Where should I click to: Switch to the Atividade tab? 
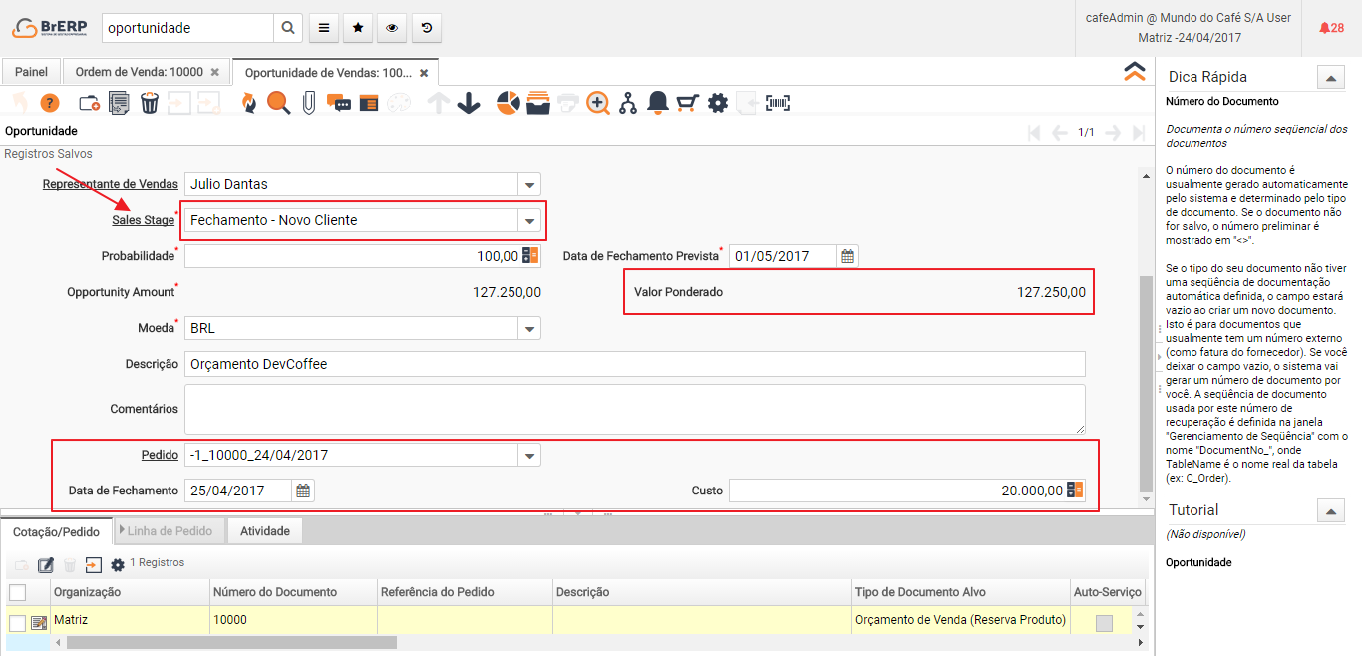pos(265,531)
